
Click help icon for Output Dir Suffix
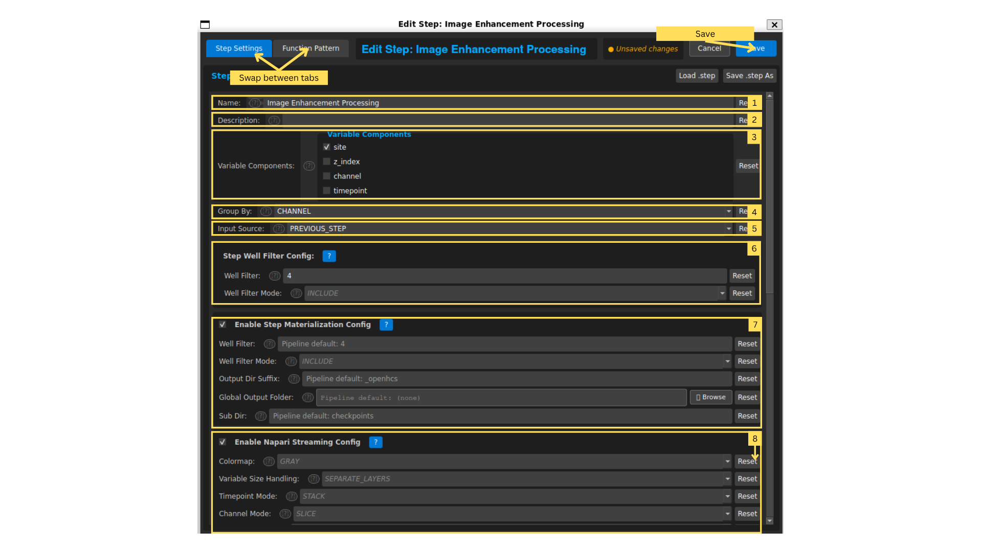point(294,379)
